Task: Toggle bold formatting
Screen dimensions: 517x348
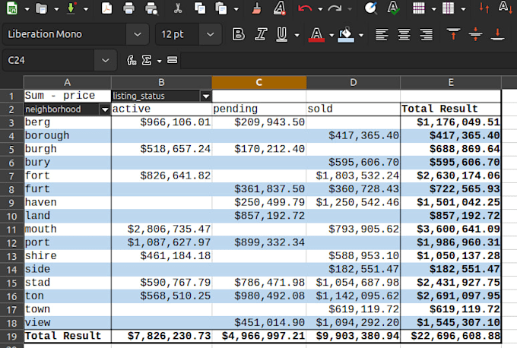Action: (239, 34)
